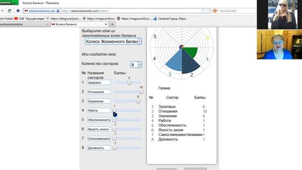Click the Яркость жизни score slider handle

coord(114,129)
